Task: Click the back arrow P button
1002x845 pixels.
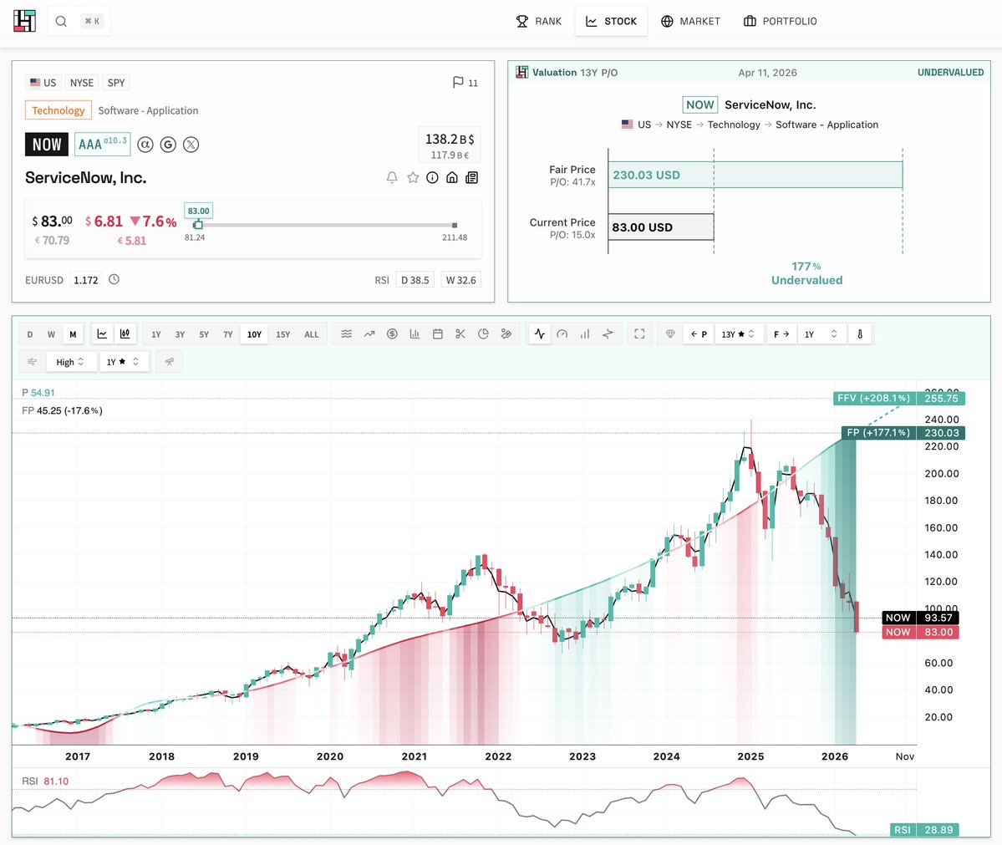Action: pyautogui.click(x=699, y=334)
